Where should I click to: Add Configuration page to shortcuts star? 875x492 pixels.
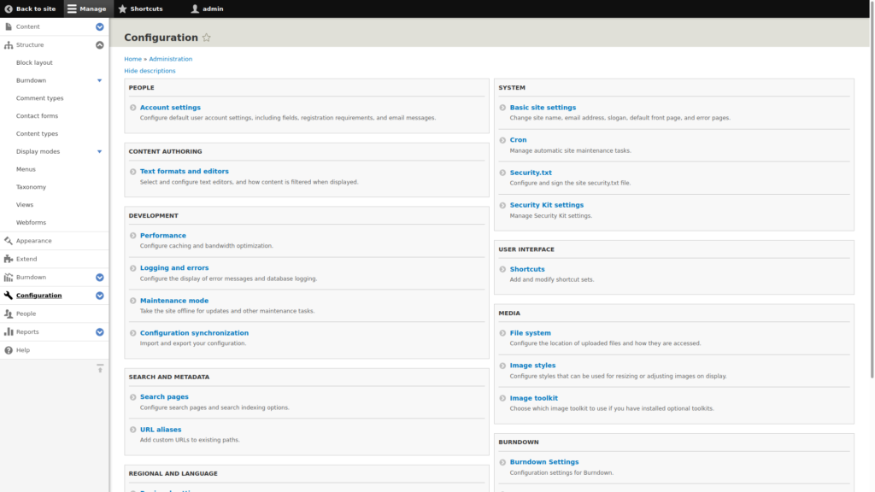(x=207, y=38)
